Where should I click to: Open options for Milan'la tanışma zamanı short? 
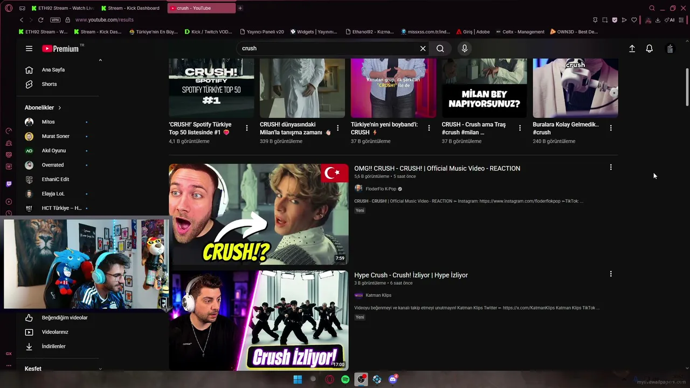(338, 128)
